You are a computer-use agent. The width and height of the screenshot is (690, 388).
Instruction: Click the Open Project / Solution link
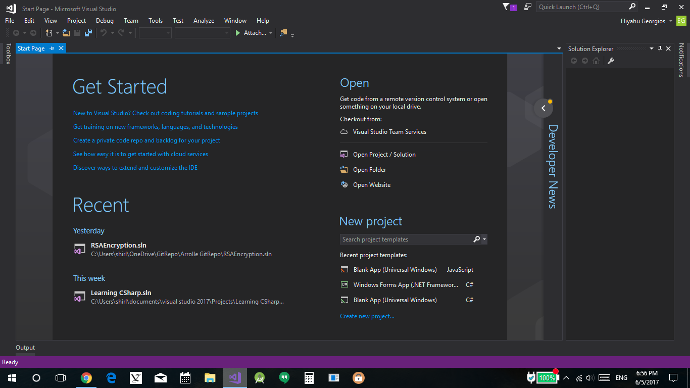point(384,155)
